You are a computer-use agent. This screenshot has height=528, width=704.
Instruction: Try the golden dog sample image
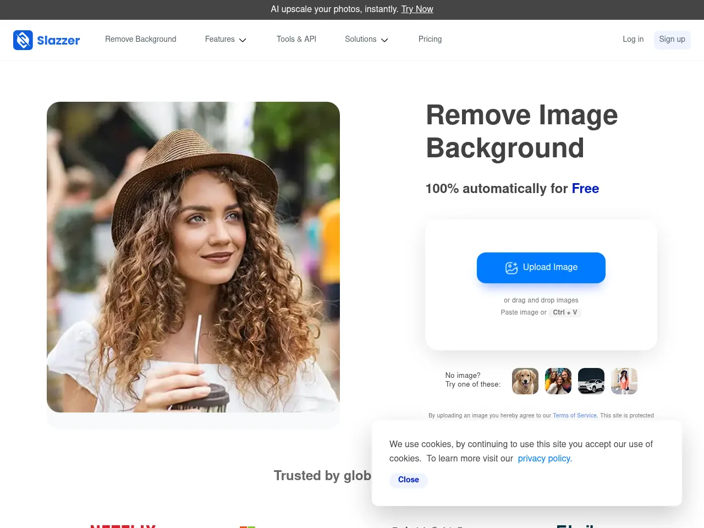(x=525, y=381)
